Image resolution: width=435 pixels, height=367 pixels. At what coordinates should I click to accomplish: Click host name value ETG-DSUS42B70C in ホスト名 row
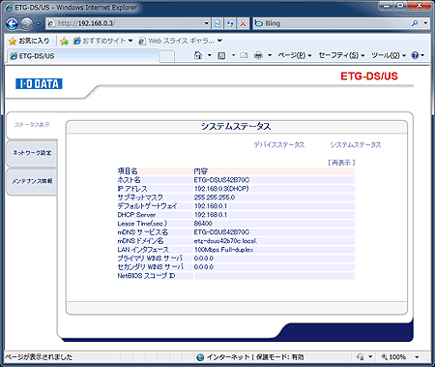tap(221, 180)
